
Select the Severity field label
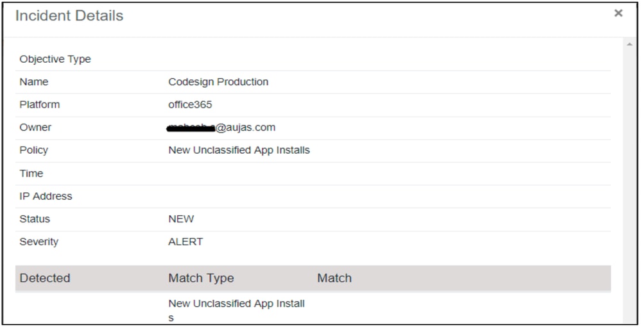coord(38,242)
